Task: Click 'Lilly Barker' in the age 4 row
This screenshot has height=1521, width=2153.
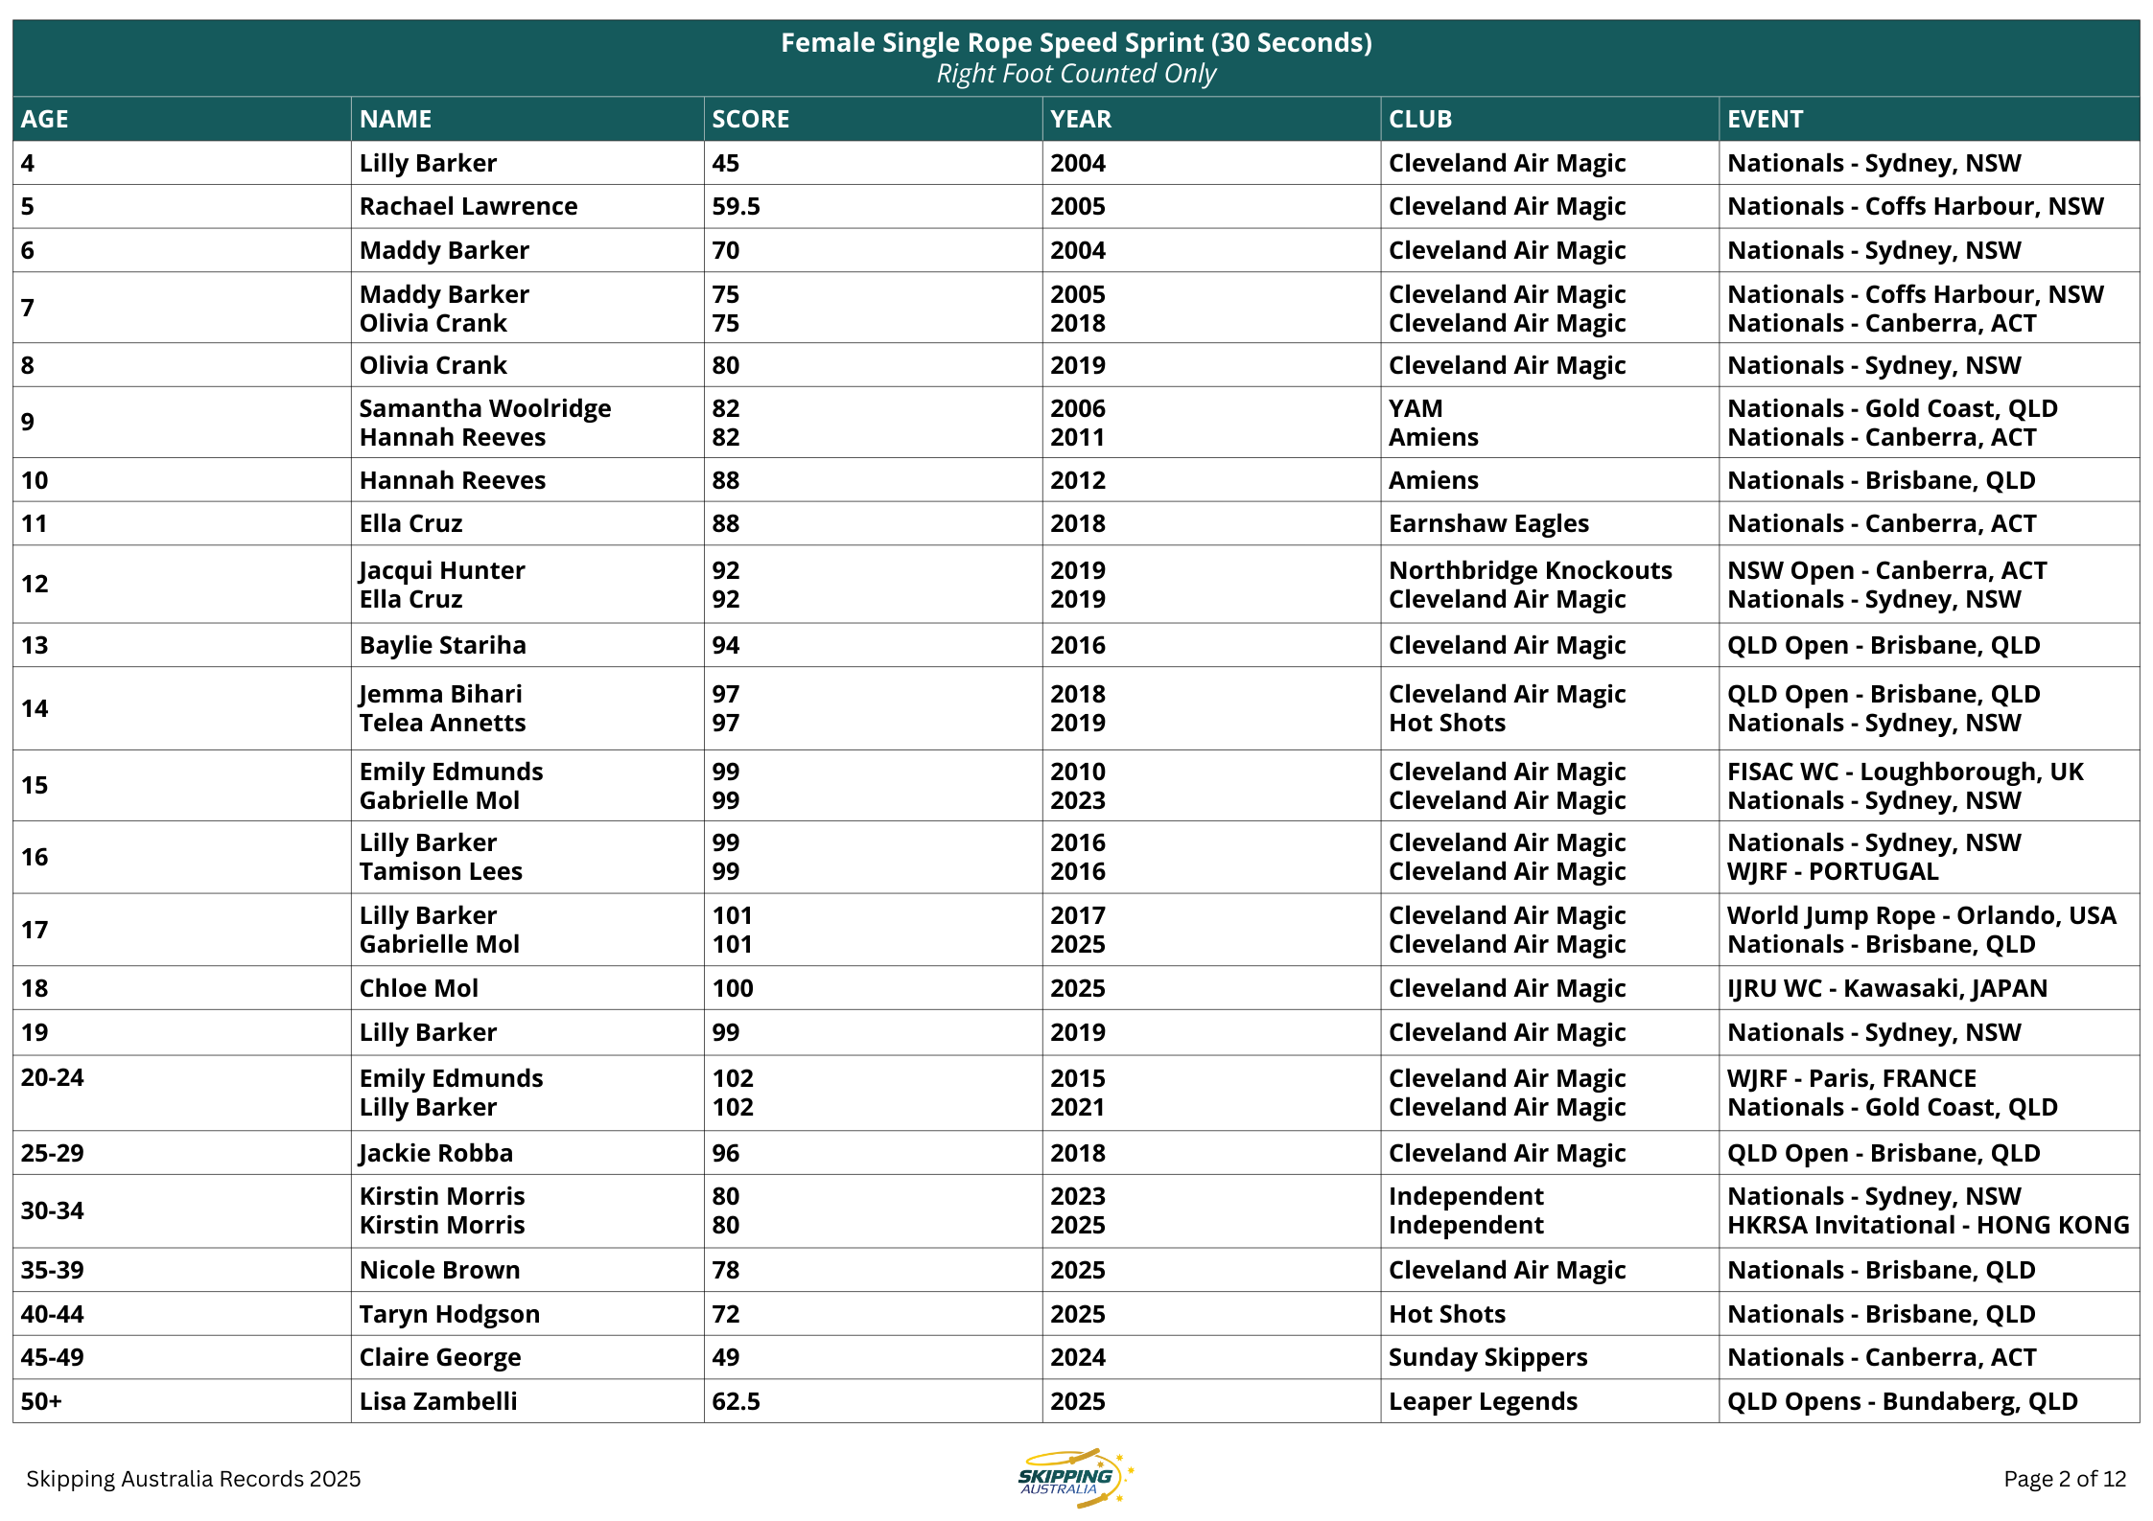Action: pos(428,163)
